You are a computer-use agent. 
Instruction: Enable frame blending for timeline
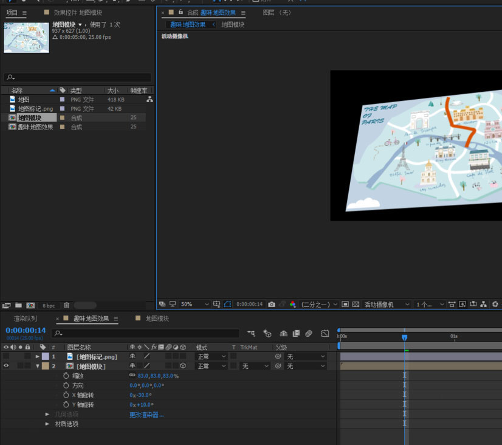pos(296,333)
